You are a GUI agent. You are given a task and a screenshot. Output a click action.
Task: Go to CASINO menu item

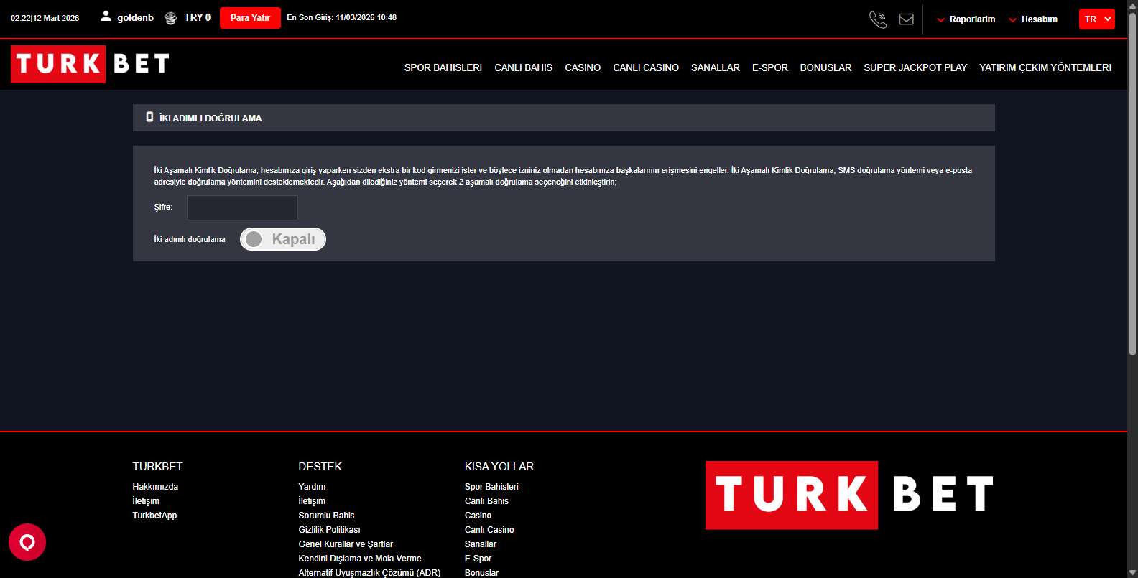coord(583,67)
